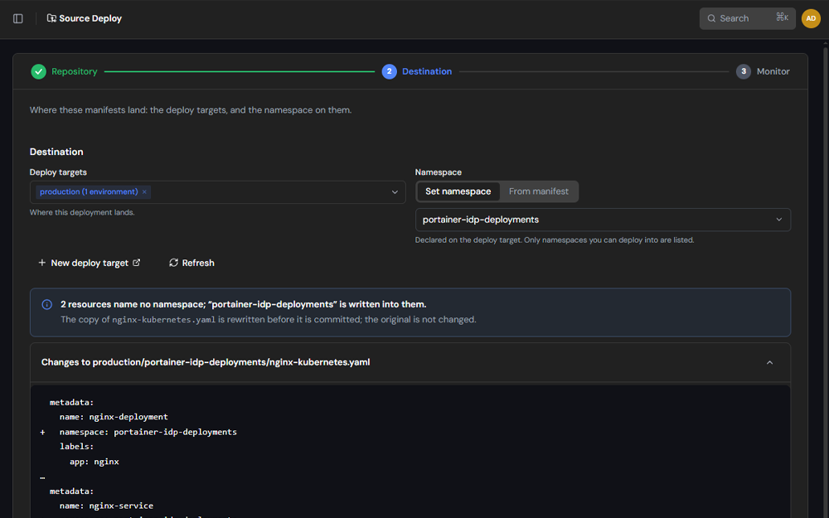
Task: Click the 'name: nginx-service' line
Action: [x=106, y=506]
